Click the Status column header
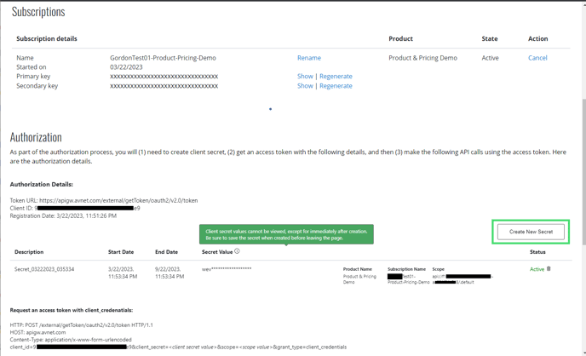 (x=537, y=252)
